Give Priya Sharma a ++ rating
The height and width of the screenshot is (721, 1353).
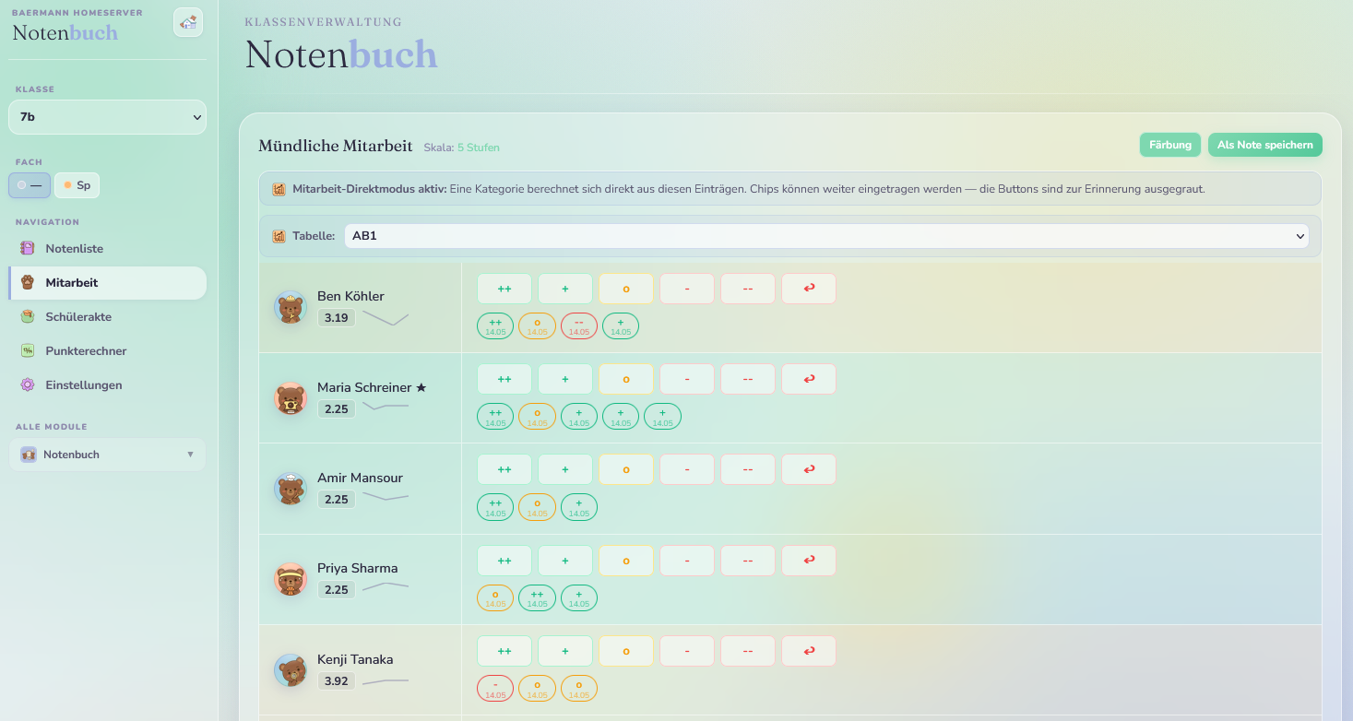[504, 561]
